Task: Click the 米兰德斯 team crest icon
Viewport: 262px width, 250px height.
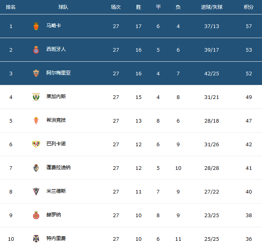Action: 36,192
